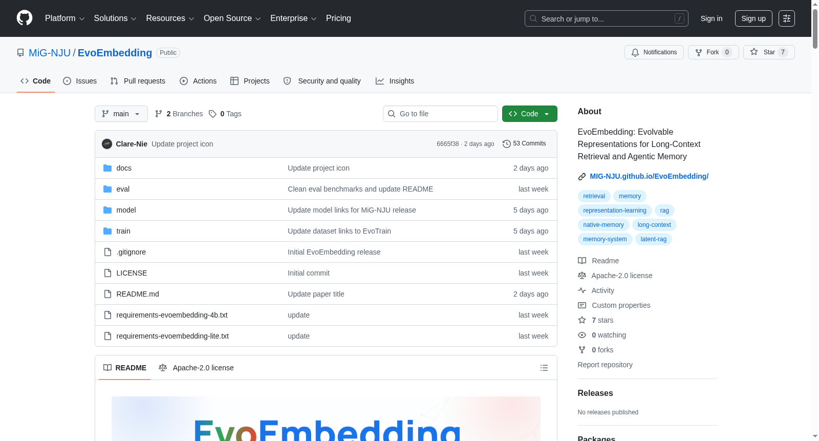Click the retrieval topic tag
Viewport: 819px width, 441px height.
point(594,196)
